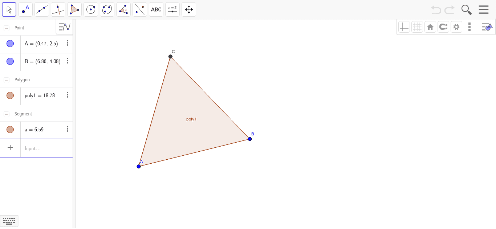Select the ABC Text tool
This screenshot has width=496, height=229.
point(156,9)
